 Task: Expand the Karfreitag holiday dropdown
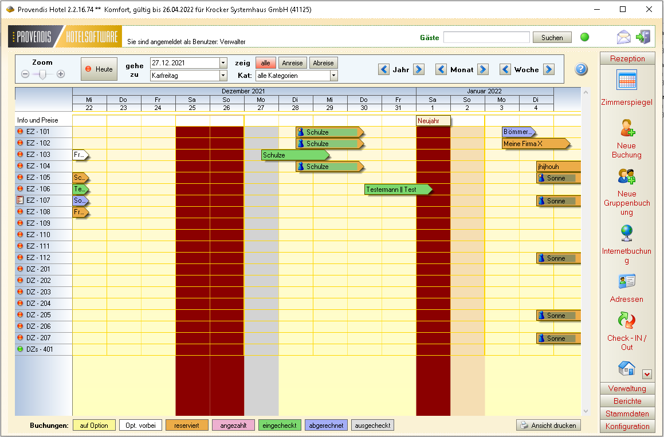coord(223,76)
